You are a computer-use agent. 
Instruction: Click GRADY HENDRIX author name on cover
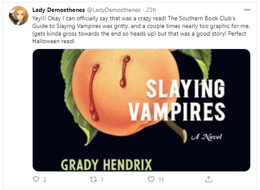106,165
